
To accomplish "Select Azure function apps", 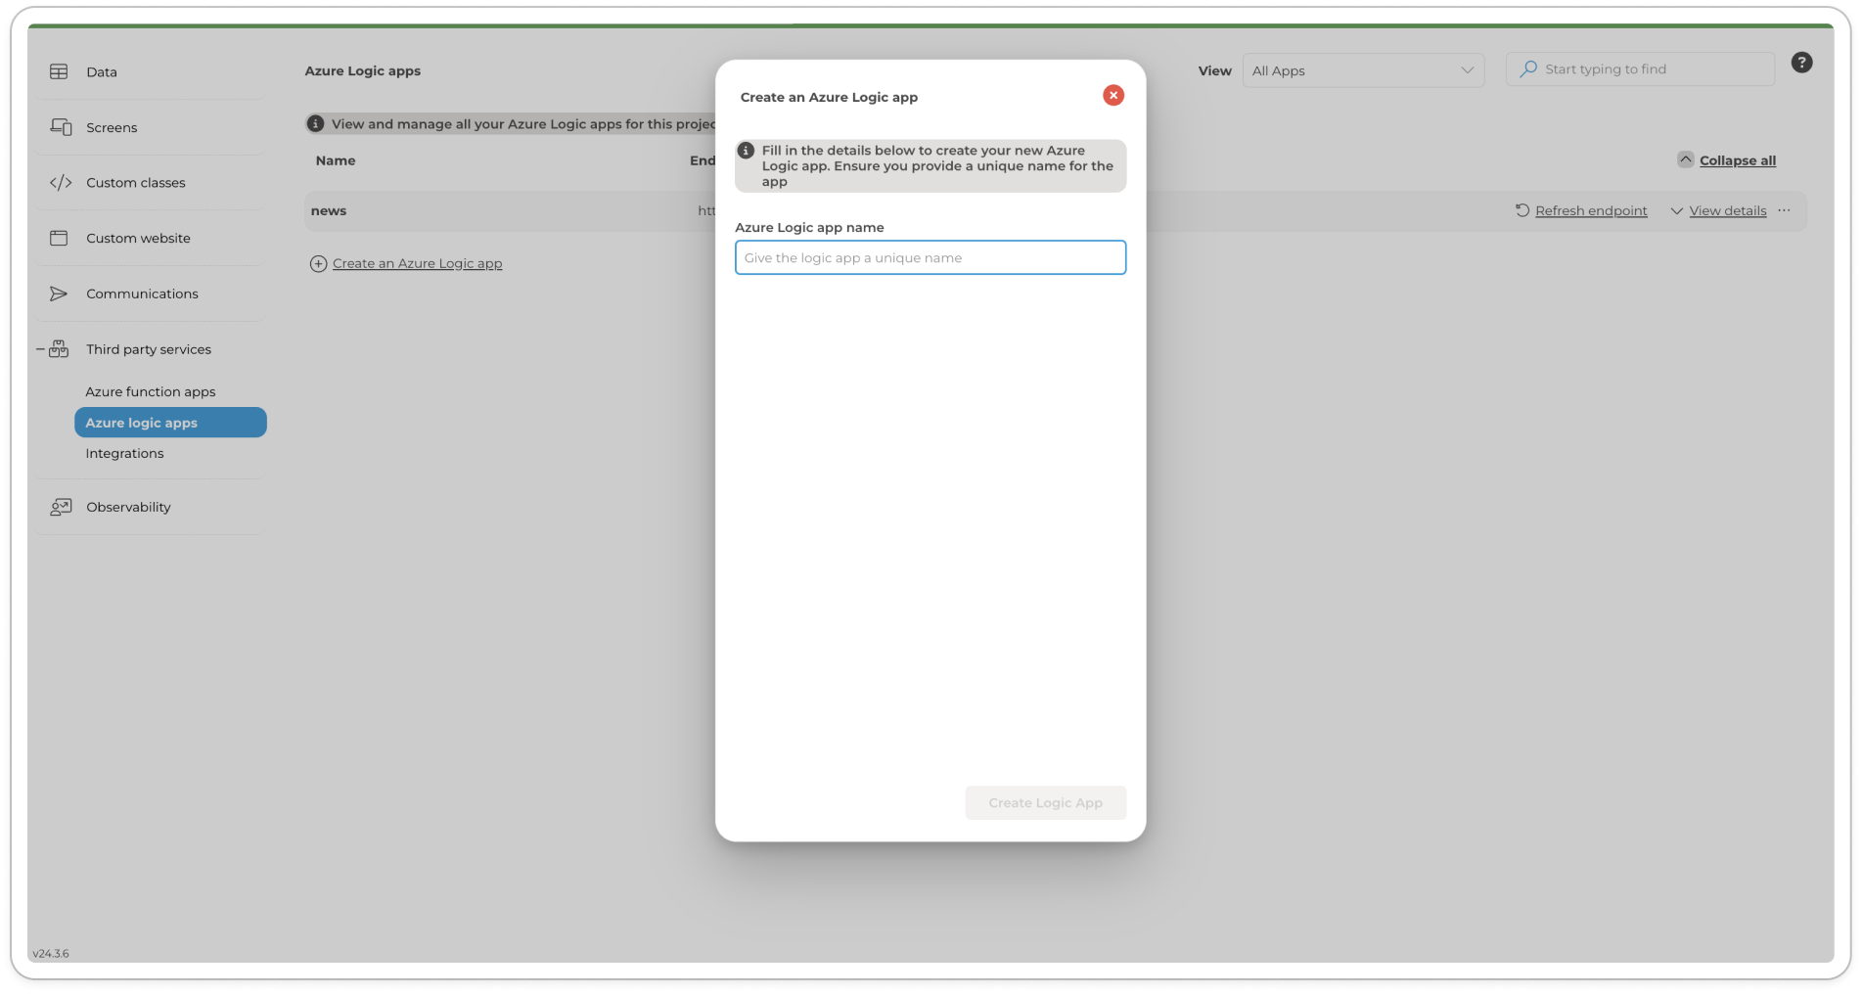I will point(151,391).
